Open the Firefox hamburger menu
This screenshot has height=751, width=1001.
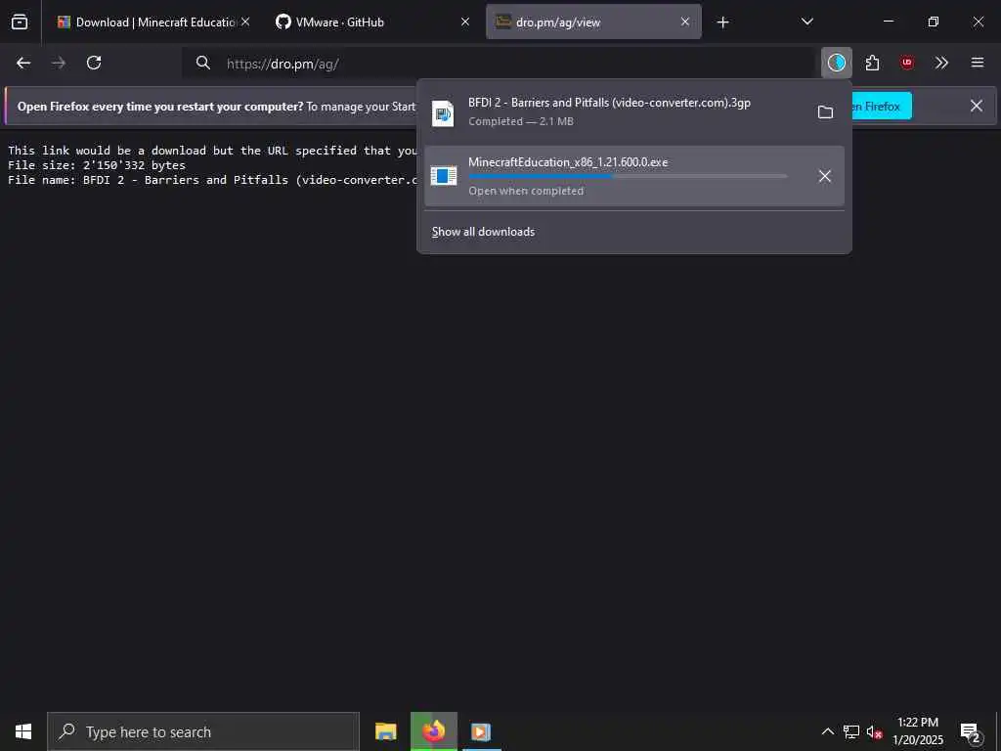(978, 63)
